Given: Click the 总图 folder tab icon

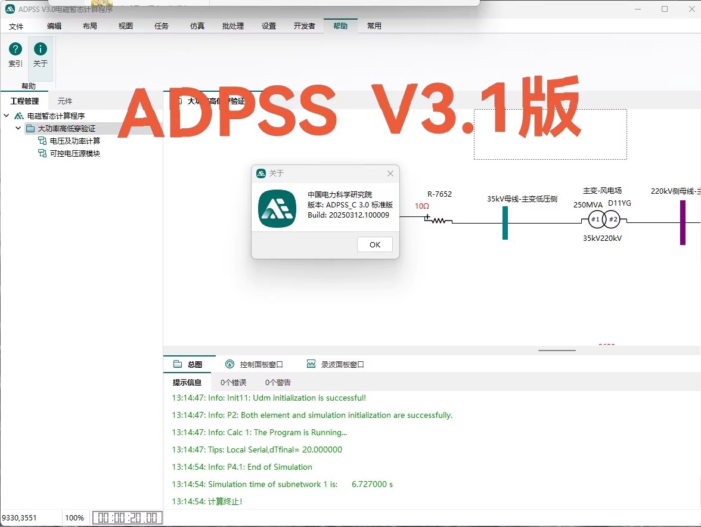Looking at the screenshot, I should pyautogui.click(x=178, y=364).
